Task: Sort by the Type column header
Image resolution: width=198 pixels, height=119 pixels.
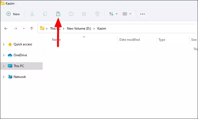Action: coord(173,39)
